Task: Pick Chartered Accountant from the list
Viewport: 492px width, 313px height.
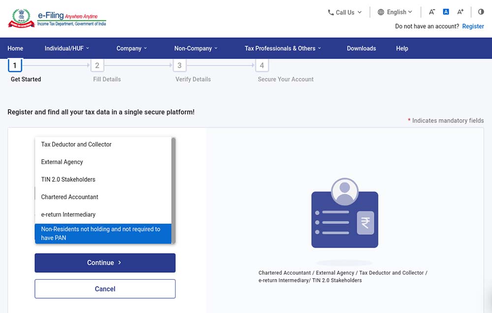Action: [69, 197]
